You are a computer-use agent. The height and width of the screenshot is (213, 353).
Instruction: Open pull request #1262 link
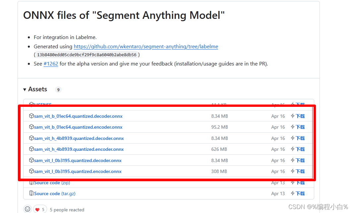51,64
